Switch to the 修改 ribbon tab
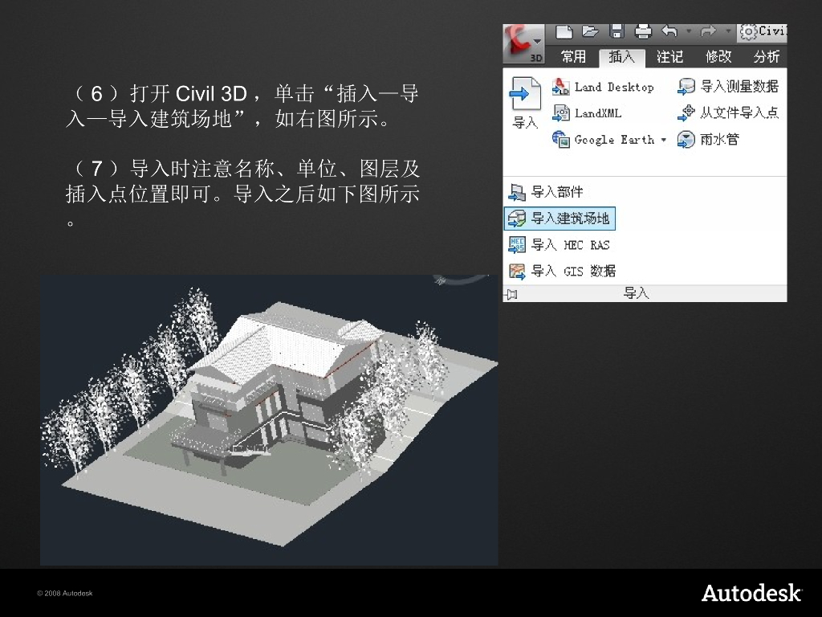 coord(718,56)
